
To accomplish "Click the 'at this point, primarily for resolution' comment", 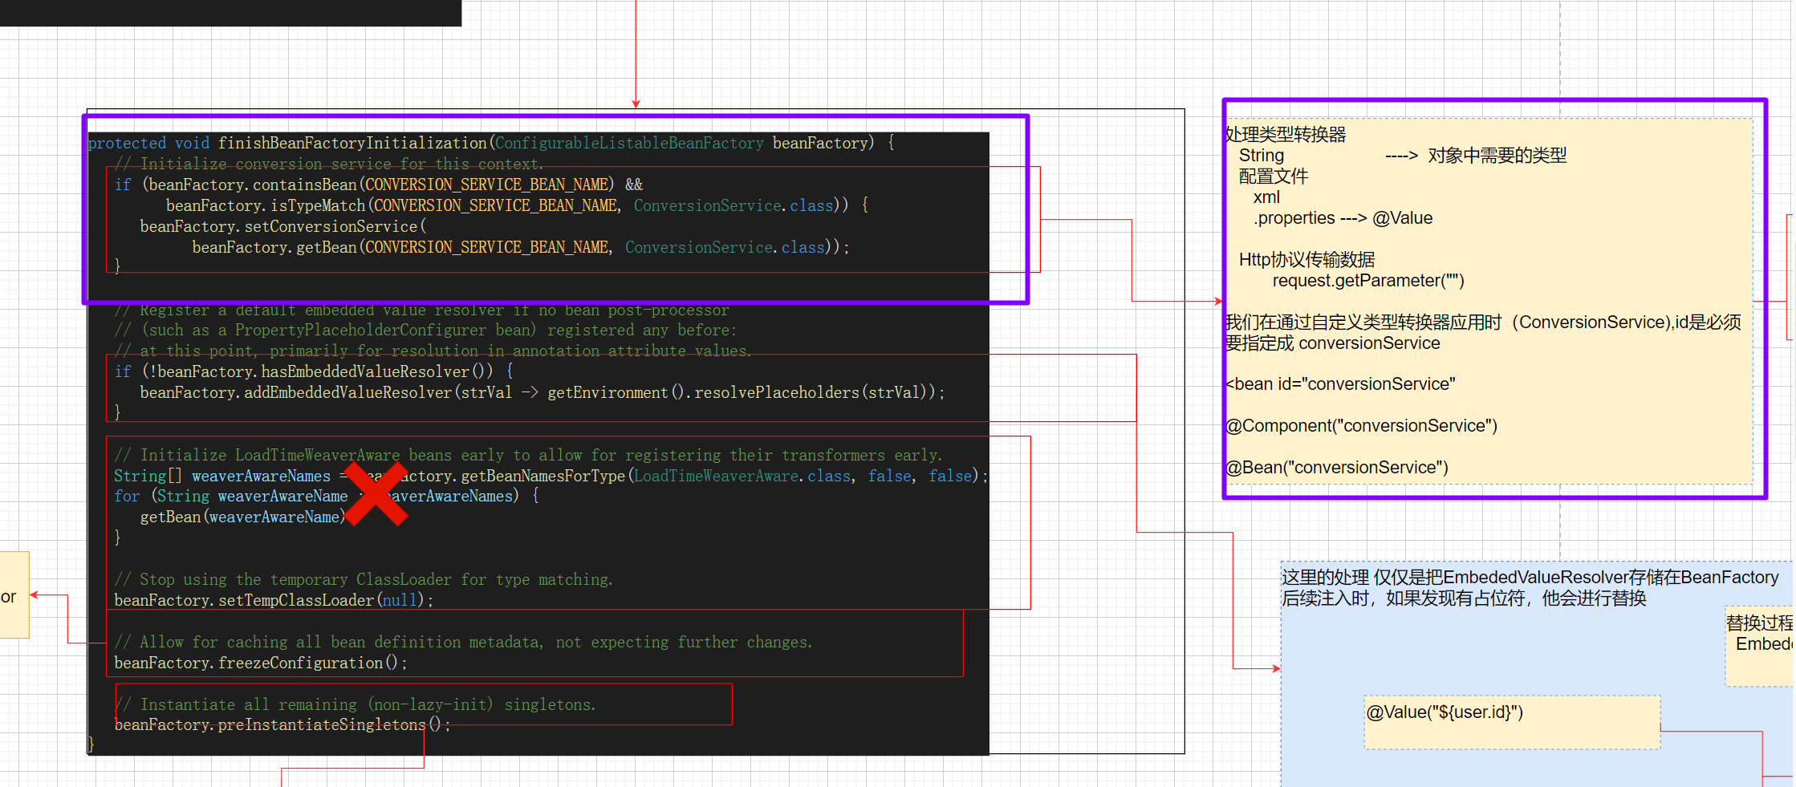I will click(433, 351).
